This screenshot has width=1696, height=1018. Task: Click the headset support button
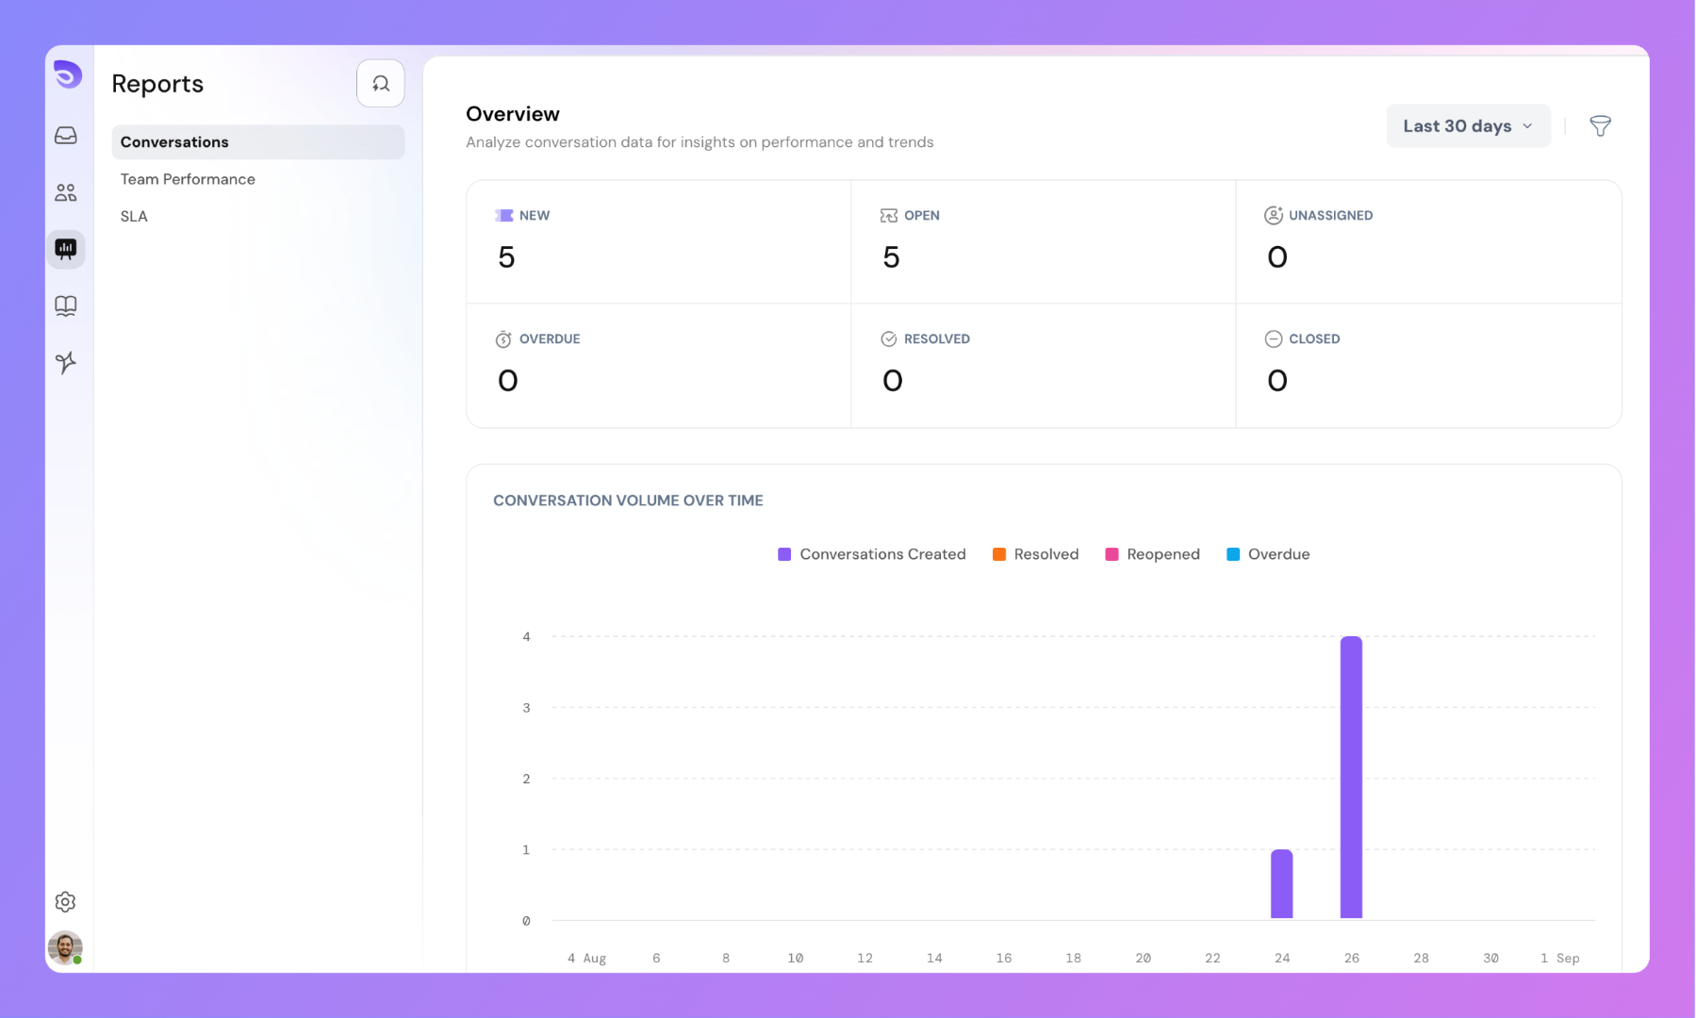tap(380, 84)
